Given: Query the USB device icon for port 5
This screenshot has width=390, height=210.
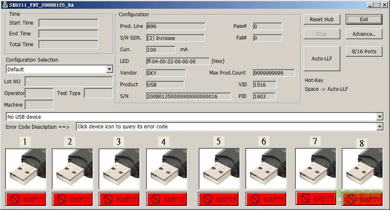Looking at the screenshot, I should [x=219, y=169].
